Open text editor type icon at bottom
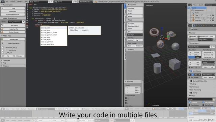Image resolution: width=216 pixels, height=122 pixels. point(3,109)
